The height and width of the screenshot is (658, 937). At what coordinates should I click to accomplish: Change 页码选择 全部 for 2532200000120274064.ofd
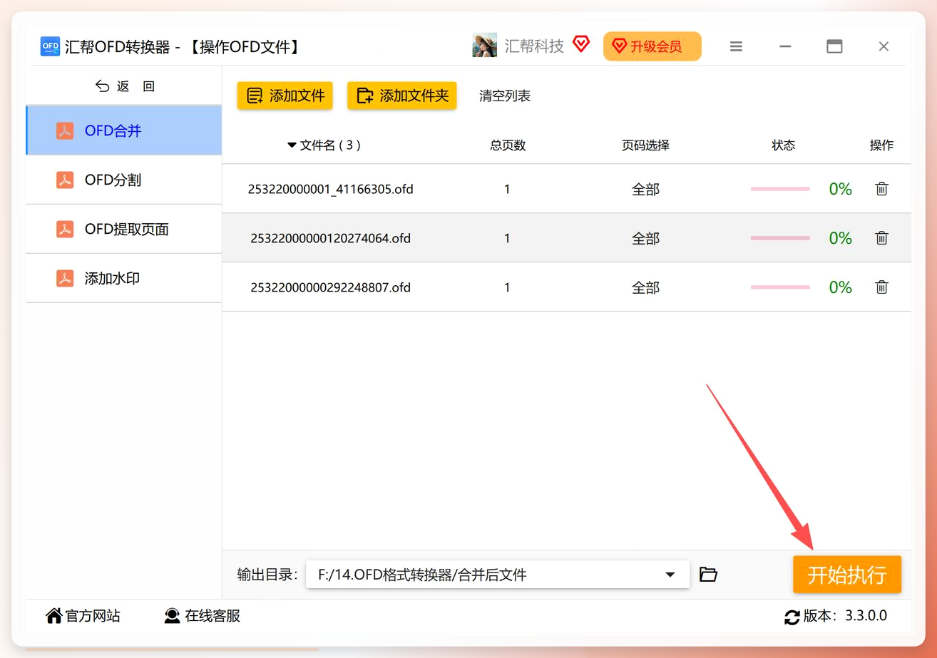(x=646, y=238)
